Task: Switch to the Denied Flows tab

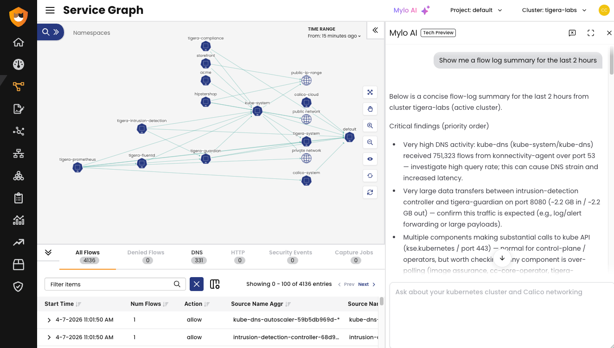Action: pos(146,256)
